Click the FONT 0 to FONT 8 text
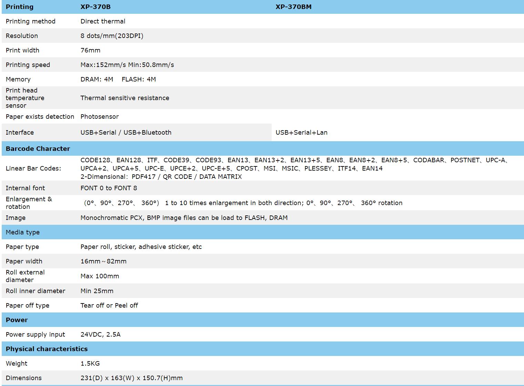Screen dimensions: 524x386 (109, 188)
